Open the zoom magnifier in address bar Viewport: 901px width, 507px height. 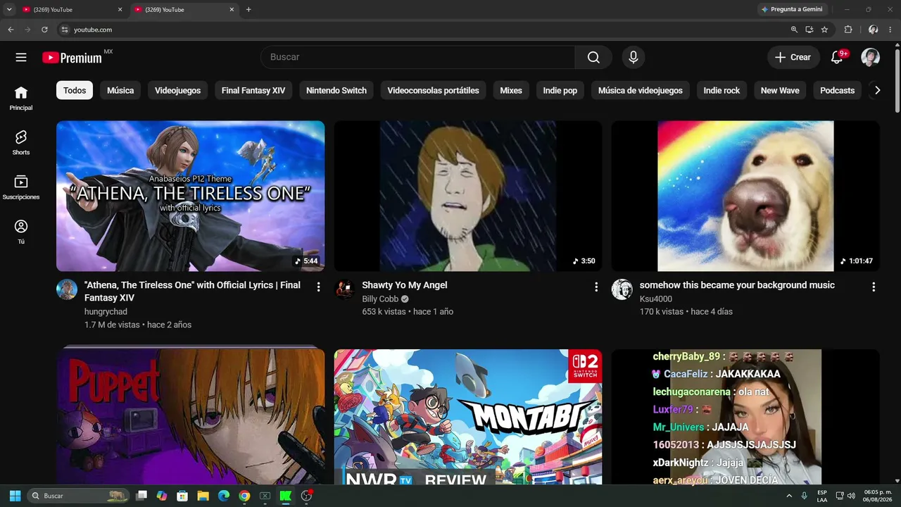coord(794,30)
